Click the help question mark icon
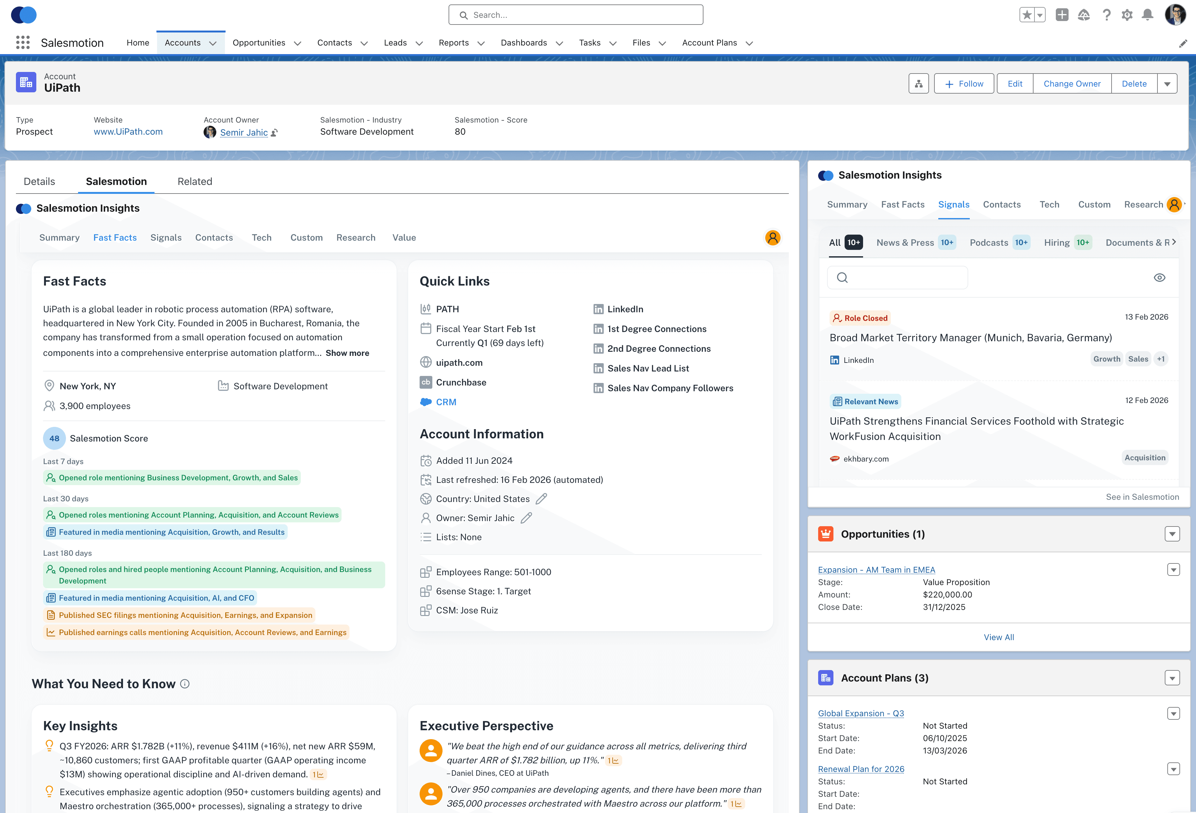The width and height of the screenshot is (1196, 813). coord(1106,15)
